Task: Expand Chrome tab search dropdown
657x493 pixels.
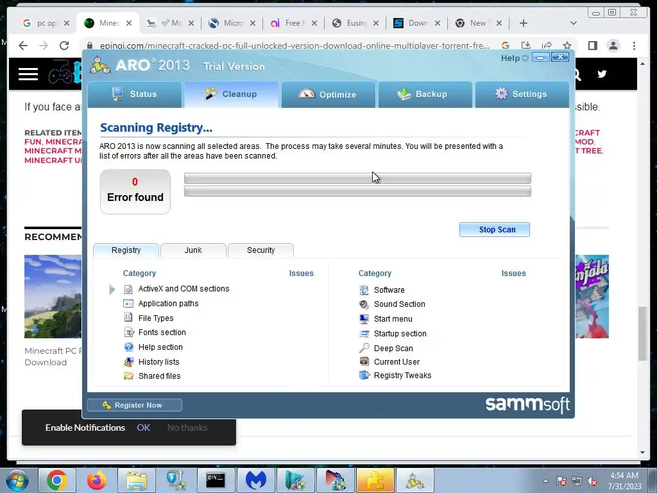Action: [x=574, y=23]
